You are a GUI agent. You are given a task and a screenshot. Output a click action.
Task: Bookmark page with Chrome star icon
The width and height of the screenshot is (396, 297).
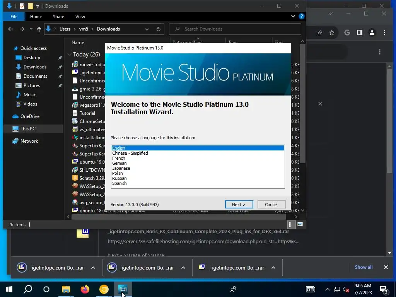click(331, 32)
